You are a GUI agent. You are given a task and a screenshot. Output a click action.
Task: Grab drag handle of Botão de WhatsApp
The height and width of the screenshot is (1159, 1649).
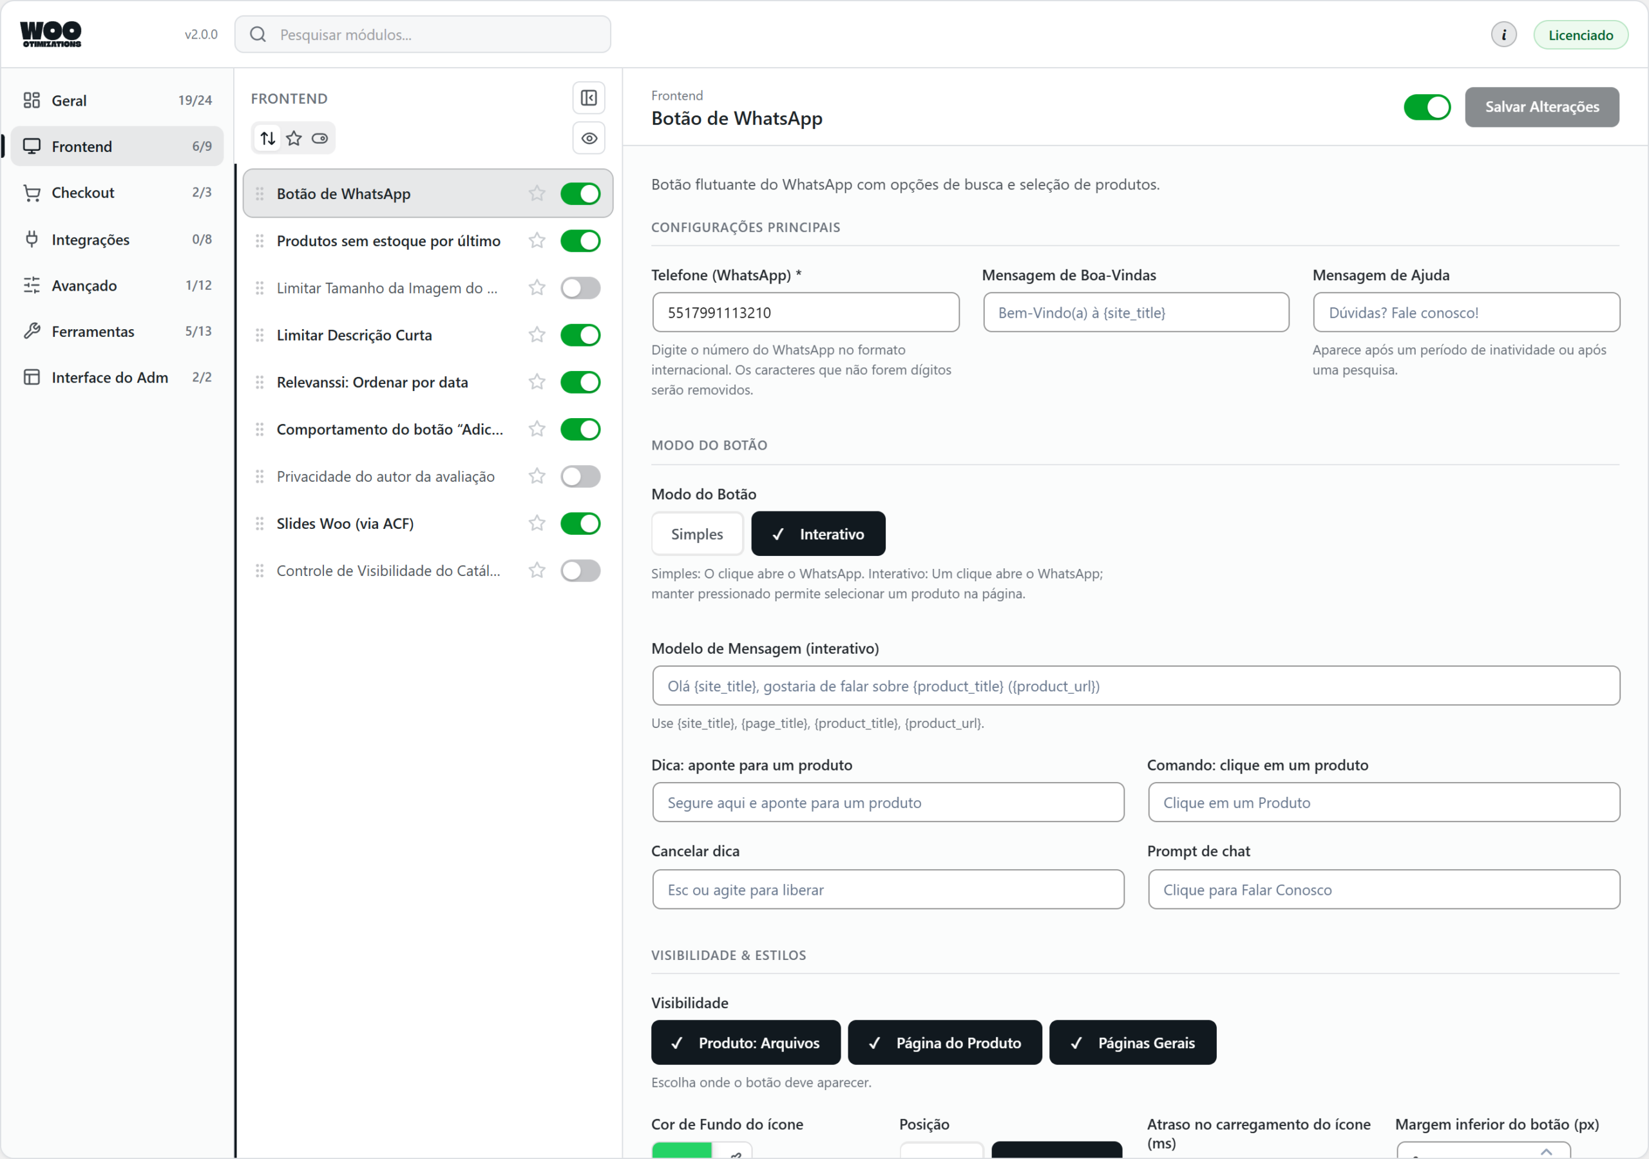[260, 193]
